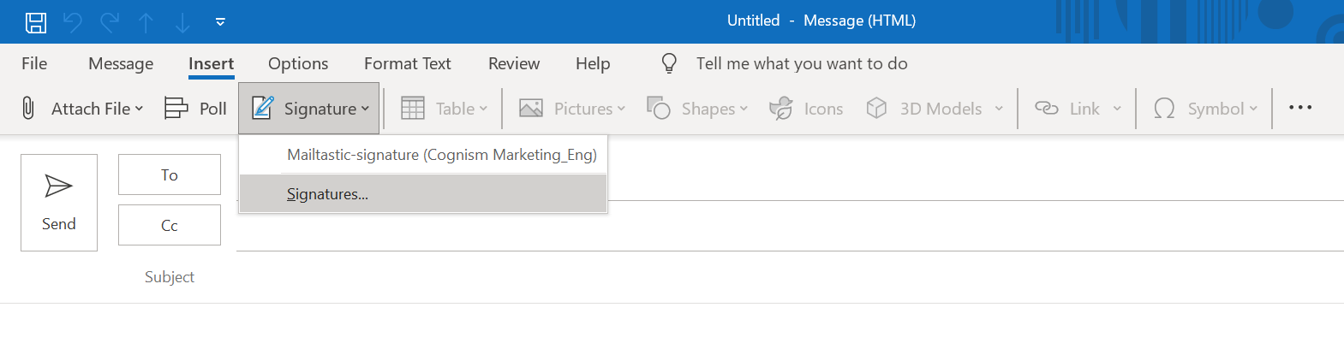Click the Attach File paperclip icon

28,109
